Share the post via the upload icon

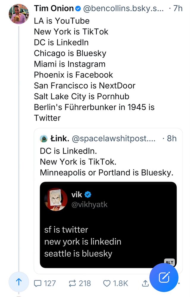[x=145, y=283]
